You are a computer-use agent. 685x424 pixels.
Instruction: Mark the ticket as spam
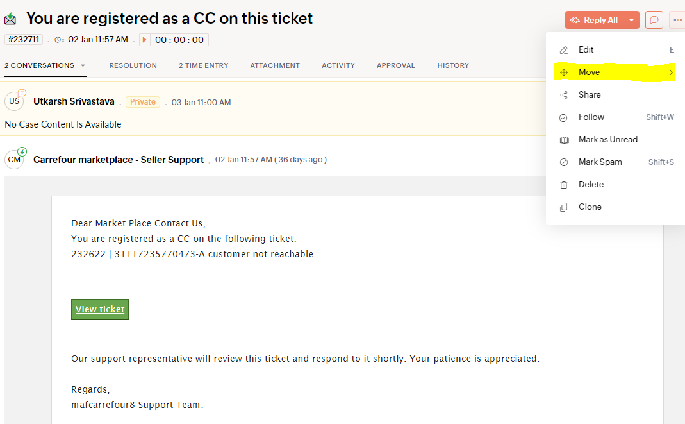[600, 162]
